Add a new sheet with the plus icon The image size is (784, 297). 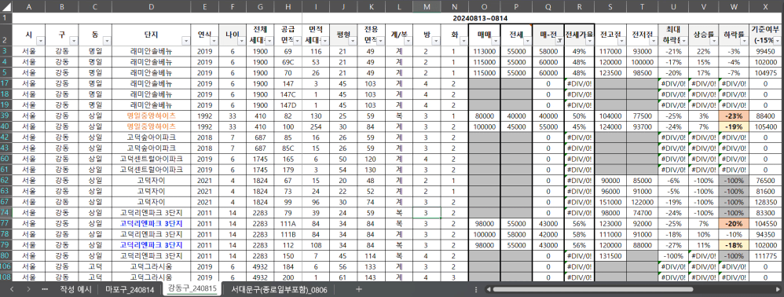point(358,289)
